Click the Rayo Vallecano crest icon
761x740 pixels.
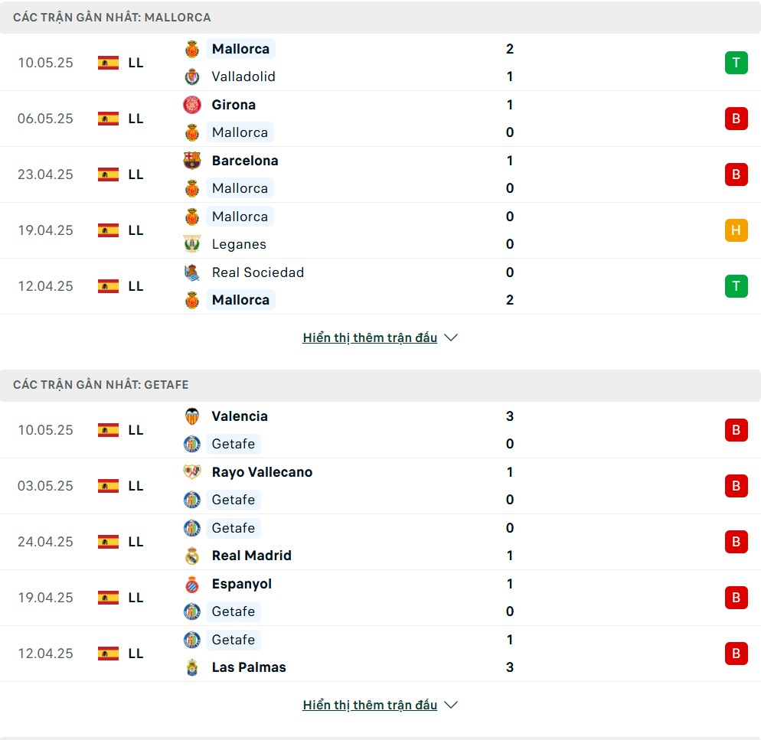coord(192,471)
